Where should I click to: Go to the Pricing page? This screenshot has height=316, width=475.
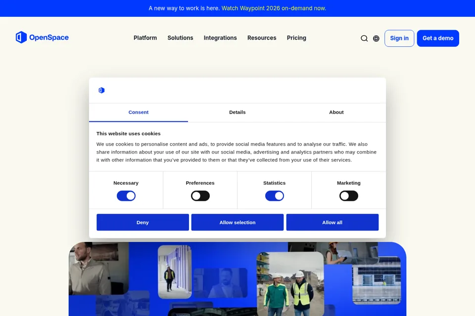[x=296, y=38]
